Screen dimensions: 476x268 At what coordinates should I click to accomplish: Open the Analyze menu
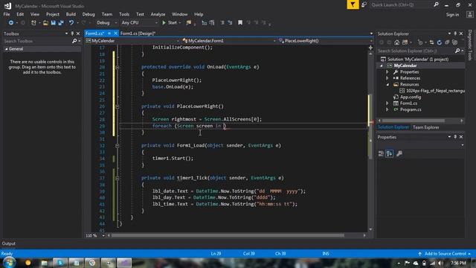click(x=158, y=14)
